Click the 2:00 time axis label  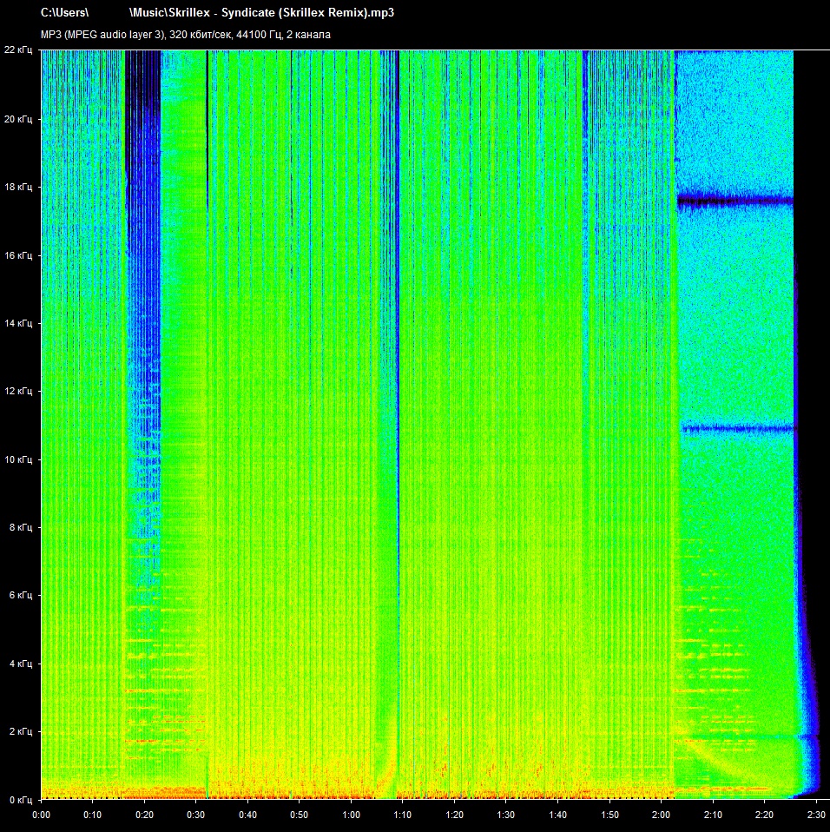tap(662, 815)
